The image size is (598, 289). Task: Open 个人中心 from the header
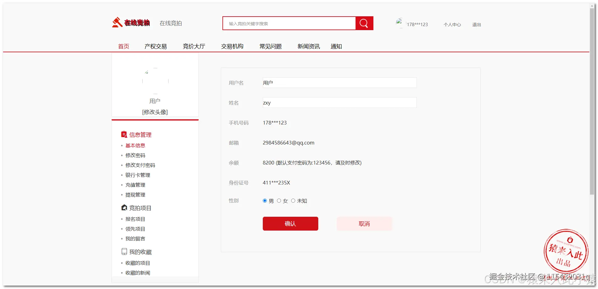(452, 25)
